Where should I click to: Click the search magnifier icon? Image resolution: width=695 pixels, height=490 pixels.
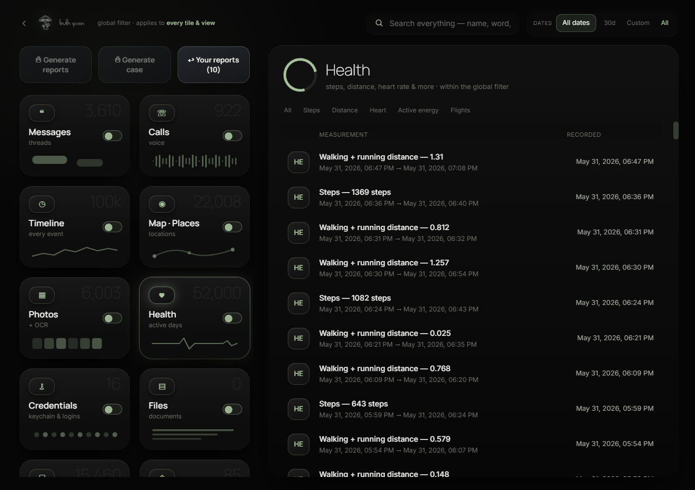coord(379,23)
